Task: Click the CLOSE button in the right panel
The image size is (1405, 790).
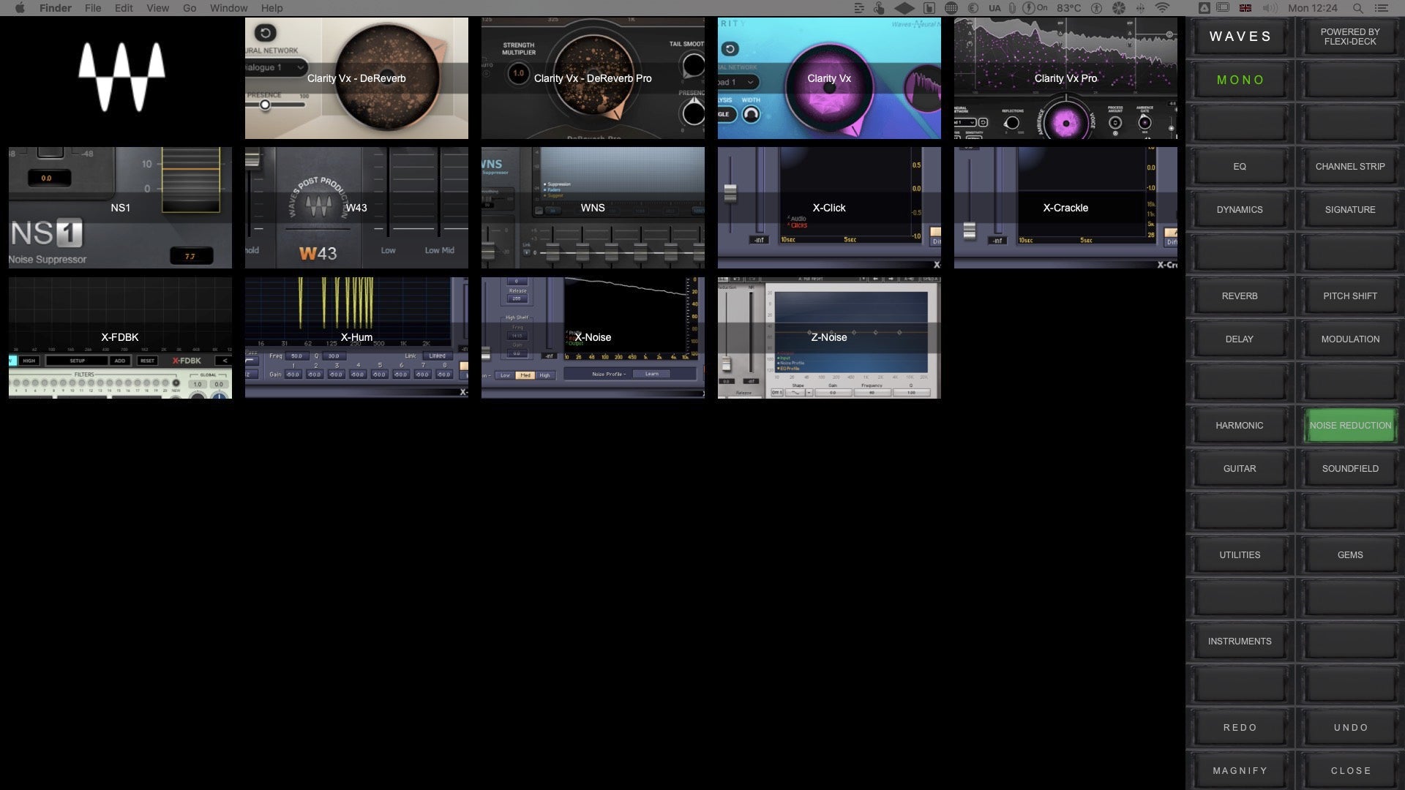Action: (x=1350, y=770)
